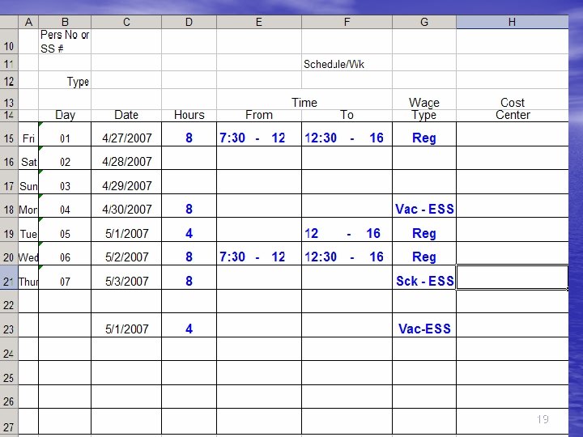Click the 'To' header cell
Image resolution: width=583 pixels, height=437 pixels.
click(x=347, y=116)
